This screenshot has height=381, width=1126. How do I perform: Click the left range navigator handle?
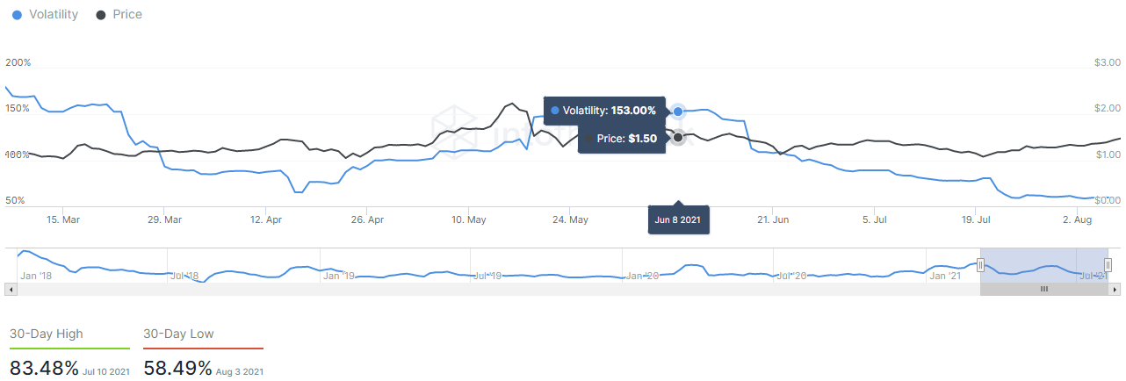tap(981, 265)
